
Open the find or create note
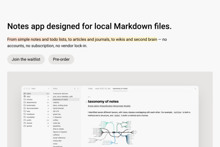pos(58,129)
